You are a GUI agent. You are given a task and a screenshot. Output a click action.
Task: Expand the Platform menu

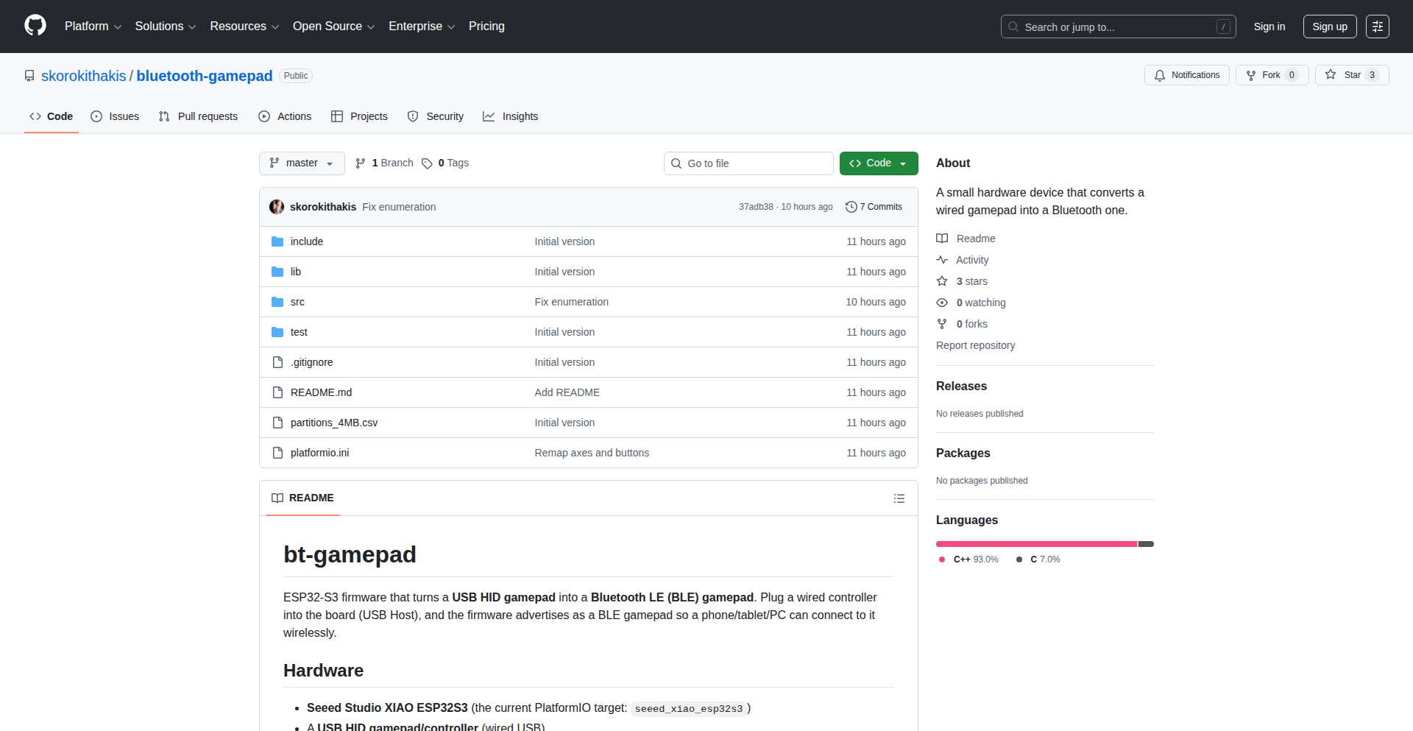(x=93, y=27)
